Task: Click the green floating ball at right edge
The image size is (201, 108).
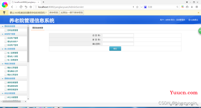Action: [x=200, y=31]
